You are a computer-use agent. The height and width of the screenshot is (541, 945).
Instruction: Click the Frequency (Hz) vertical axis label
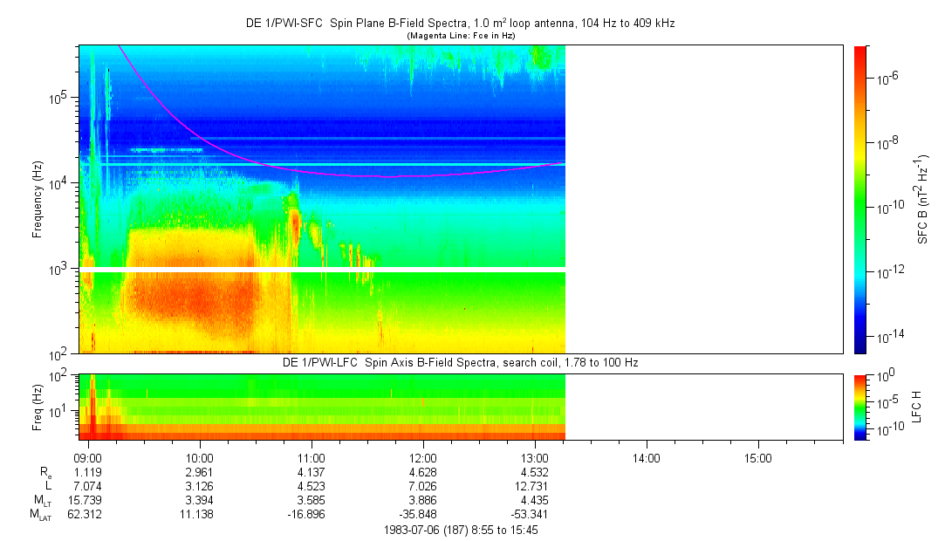coord(38,200)
